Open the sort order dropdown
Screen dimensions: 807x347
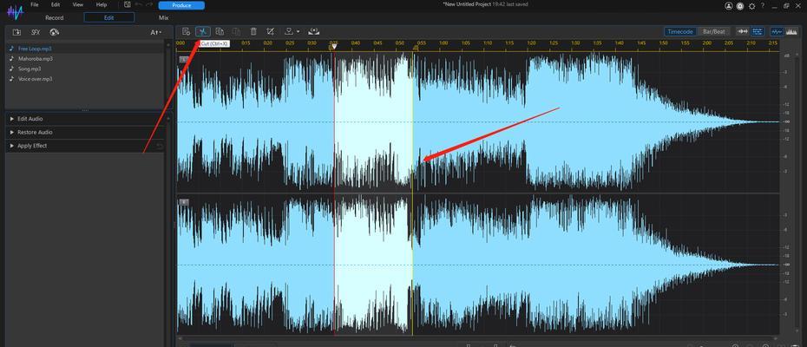pos(155,32)
